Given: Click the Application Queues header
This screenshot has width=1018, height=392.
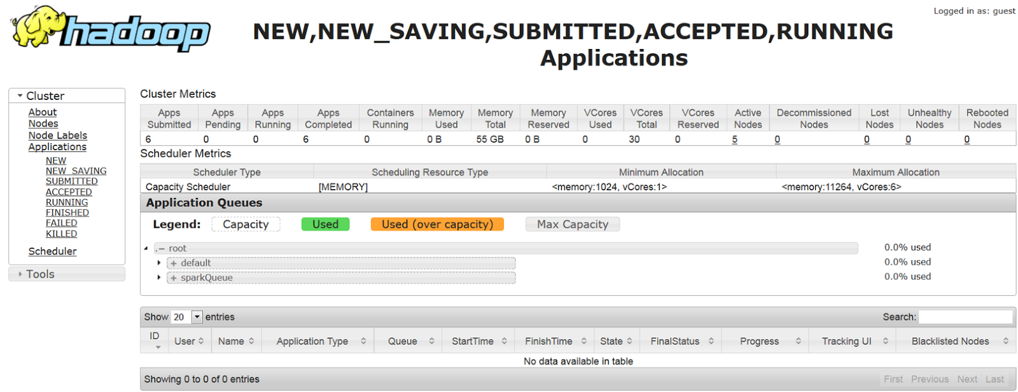Looking at the screenshot, I should [x=578, y=202].
